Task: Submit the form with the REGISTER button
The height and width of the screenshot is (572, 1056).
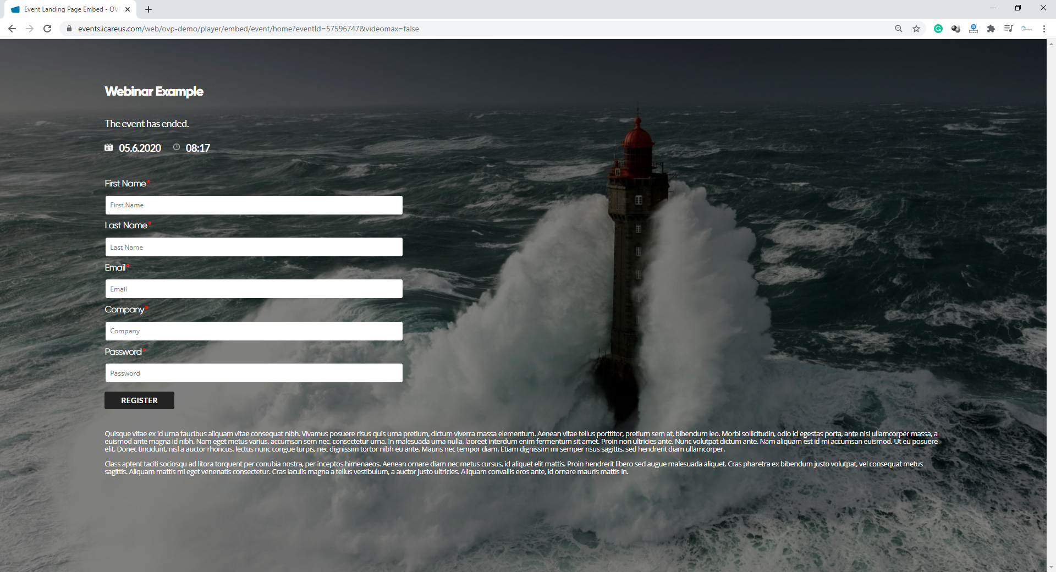Action: [139, 400]
